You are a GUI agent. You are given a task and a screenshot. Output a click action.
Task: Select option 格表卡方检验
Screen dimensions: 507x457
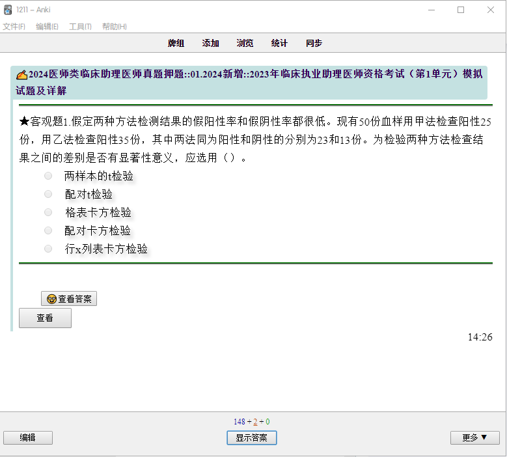(48, 212)
